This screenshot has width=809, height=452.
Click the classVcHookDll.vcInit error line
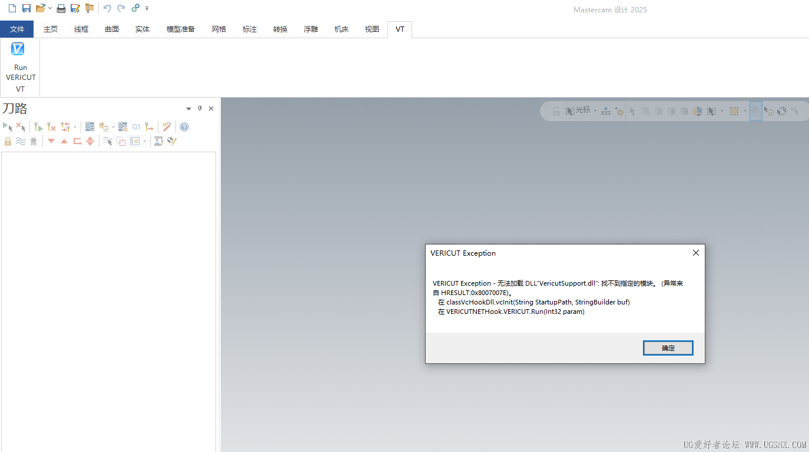pyautogui.click(x=534, y=302)
